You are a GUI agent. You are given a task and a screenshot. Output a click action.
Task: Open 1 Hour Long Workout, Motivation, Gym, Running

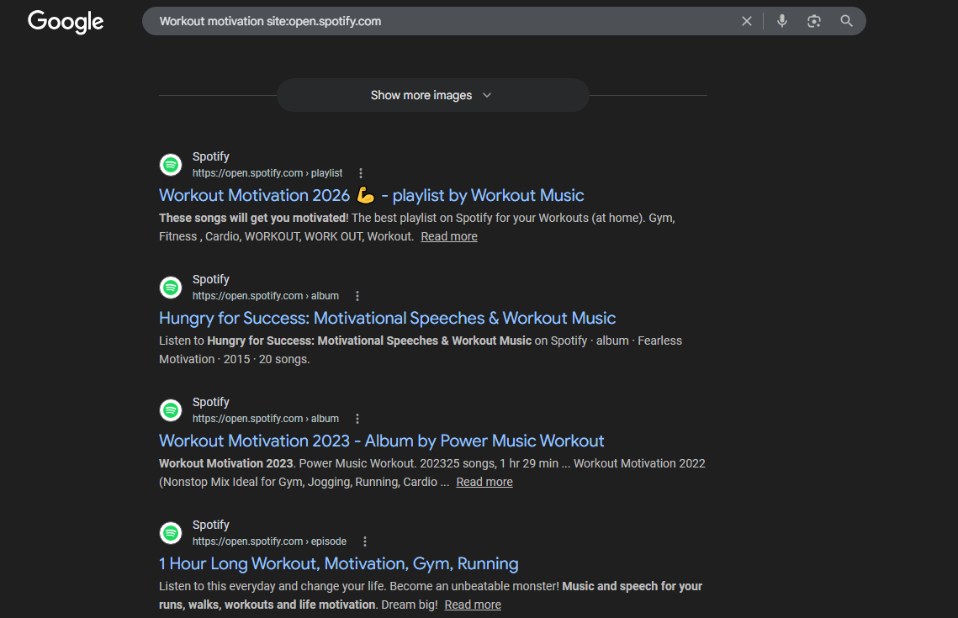tap(338, 563)
